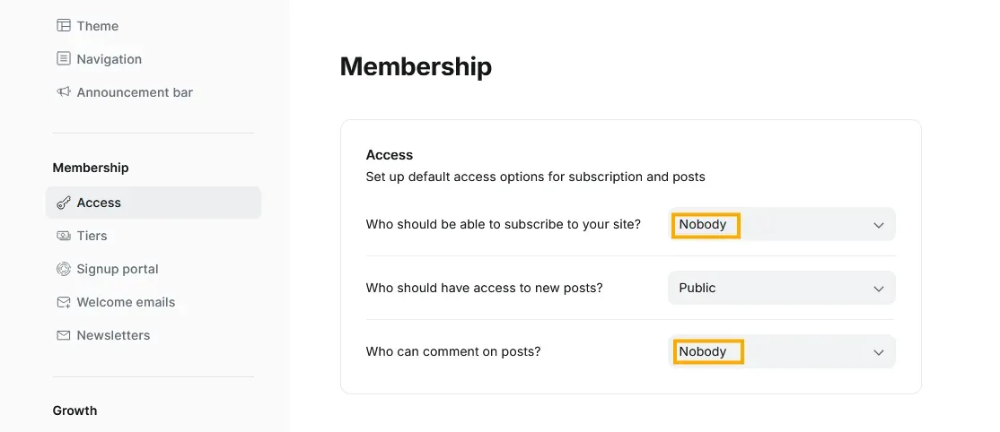The height and width of the screenshot is (432, 1000).
Task: Click the Membership section heading in sidebar
Action: point(91,168)
